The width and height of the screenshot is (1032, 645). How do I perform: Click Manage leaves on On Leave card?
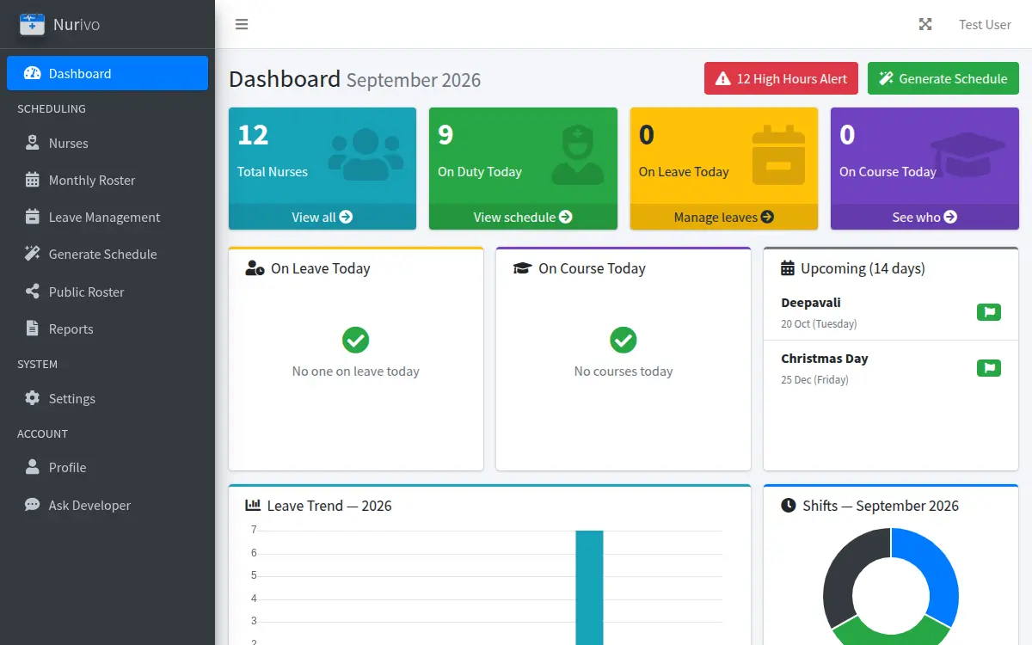(x=724, y=217)
